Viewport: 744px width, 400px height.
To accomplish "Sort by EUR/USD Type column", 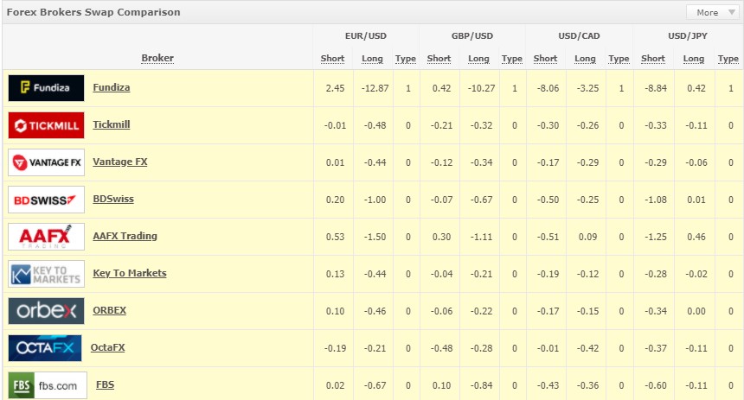I will (406, 59).
